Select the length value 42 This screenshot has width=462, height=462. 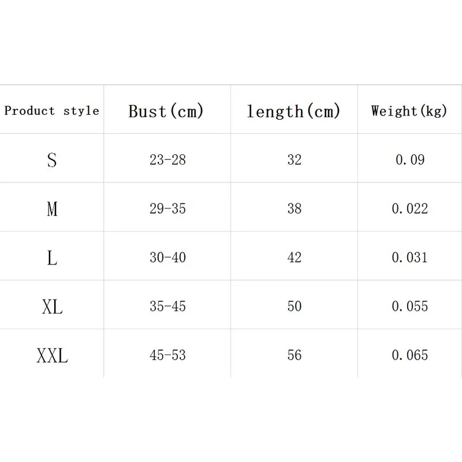295,257
